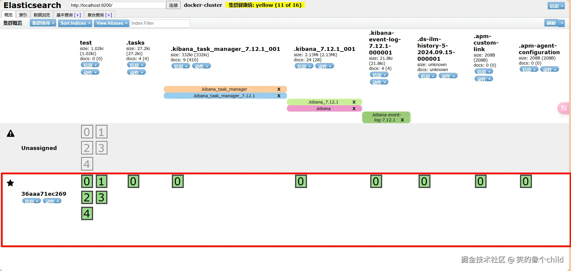Click the 刷新 refresh button
The height and width of the screenshot is (271, 571).
[551, 23]
